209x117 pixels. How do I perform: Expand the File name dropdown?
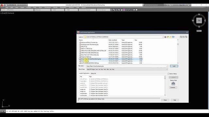(167, 66)
